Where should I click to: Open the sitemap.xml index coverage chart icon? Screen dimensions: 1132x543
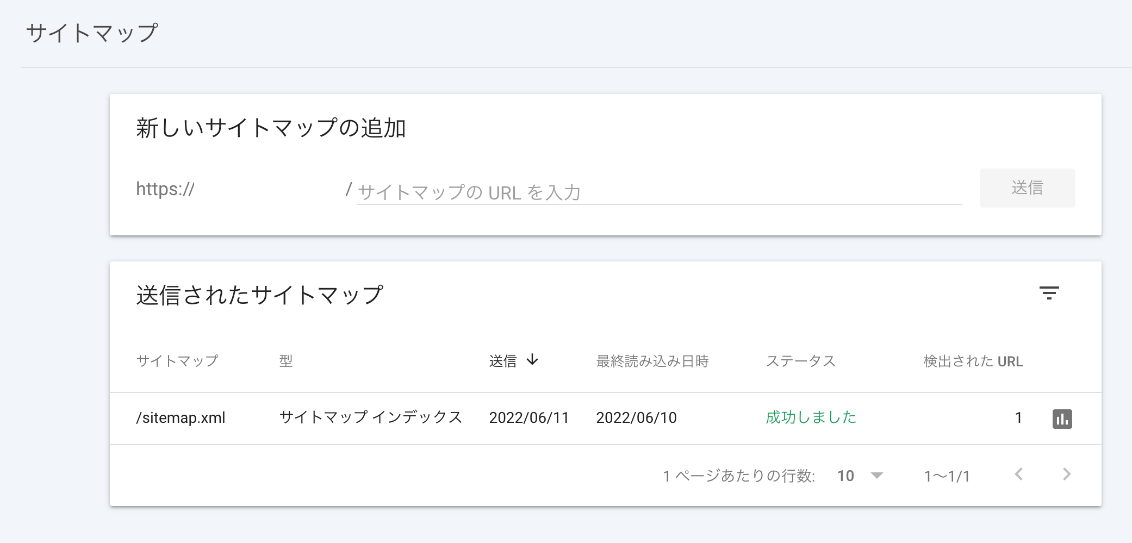tap(1062, 419)
